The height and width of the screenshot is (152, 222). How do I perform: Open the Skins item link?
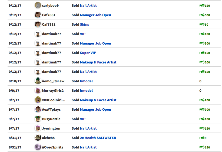pyautogui.click(x=84, y=25)
